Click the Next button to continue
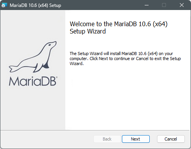Image resolution: width=191 pixels, height=149 pixels. point(136,139)
